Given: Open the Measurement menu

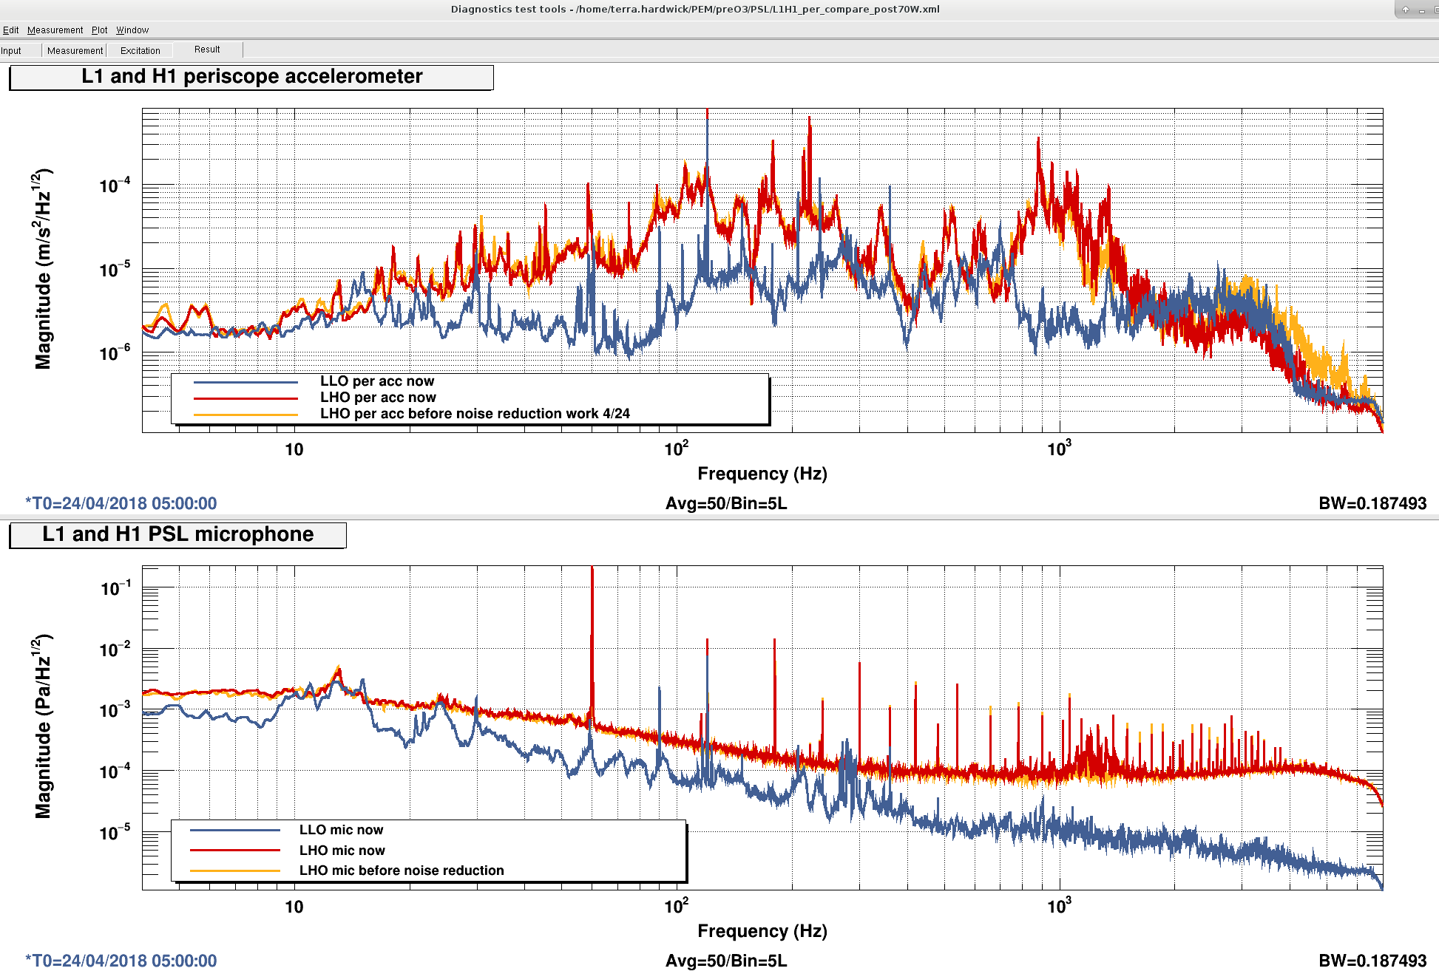Looking at the screenshot, I should pyautogui.click(x=55, y=30).
